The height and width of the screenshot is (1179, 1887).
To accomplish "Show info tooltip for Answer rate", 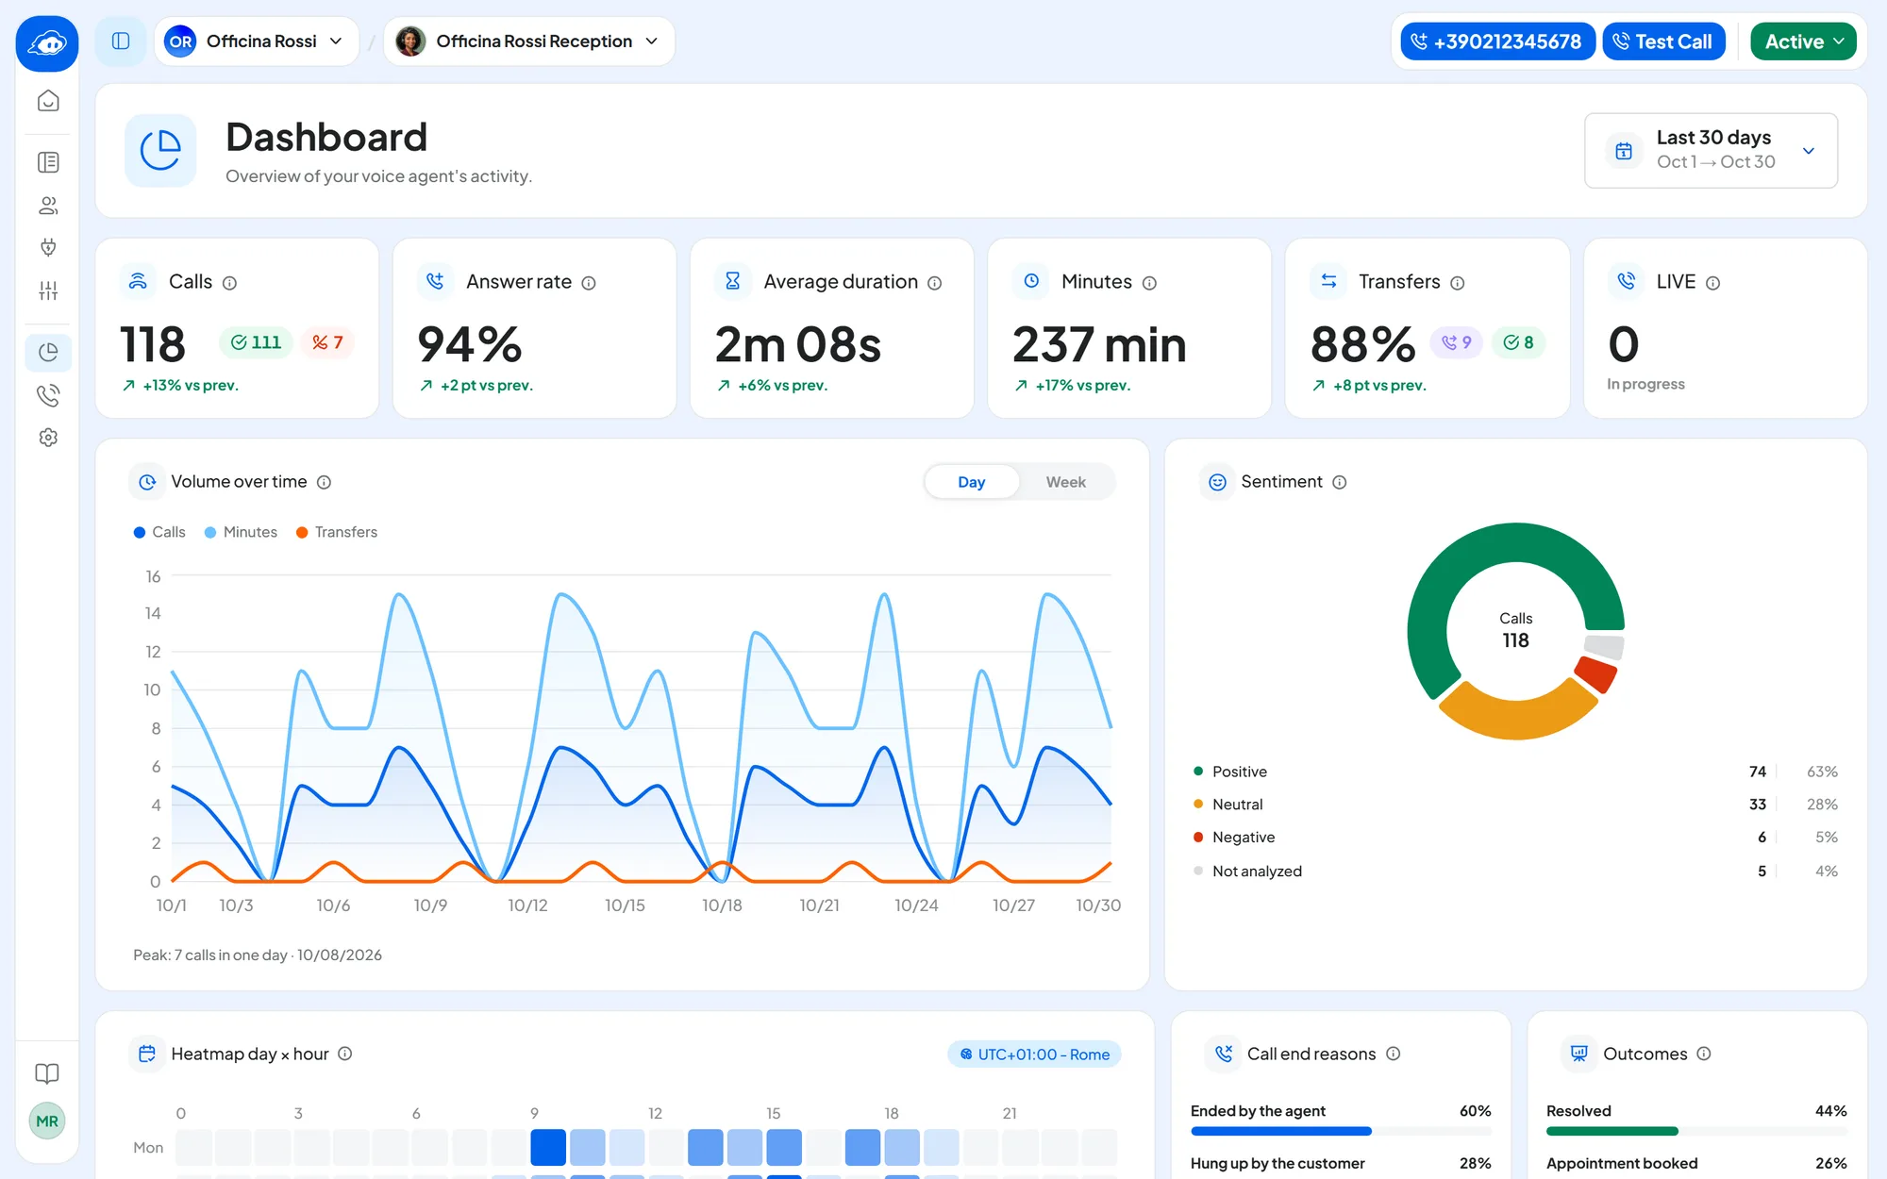I will (589, 283).
